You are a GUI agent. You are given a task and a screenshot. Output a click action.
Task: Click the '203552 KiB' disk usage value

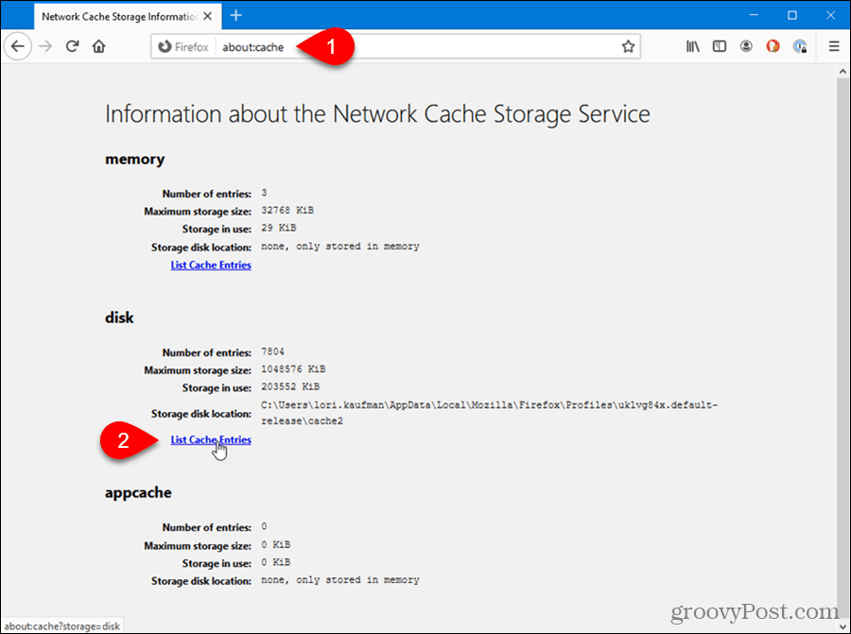[290, 386]
